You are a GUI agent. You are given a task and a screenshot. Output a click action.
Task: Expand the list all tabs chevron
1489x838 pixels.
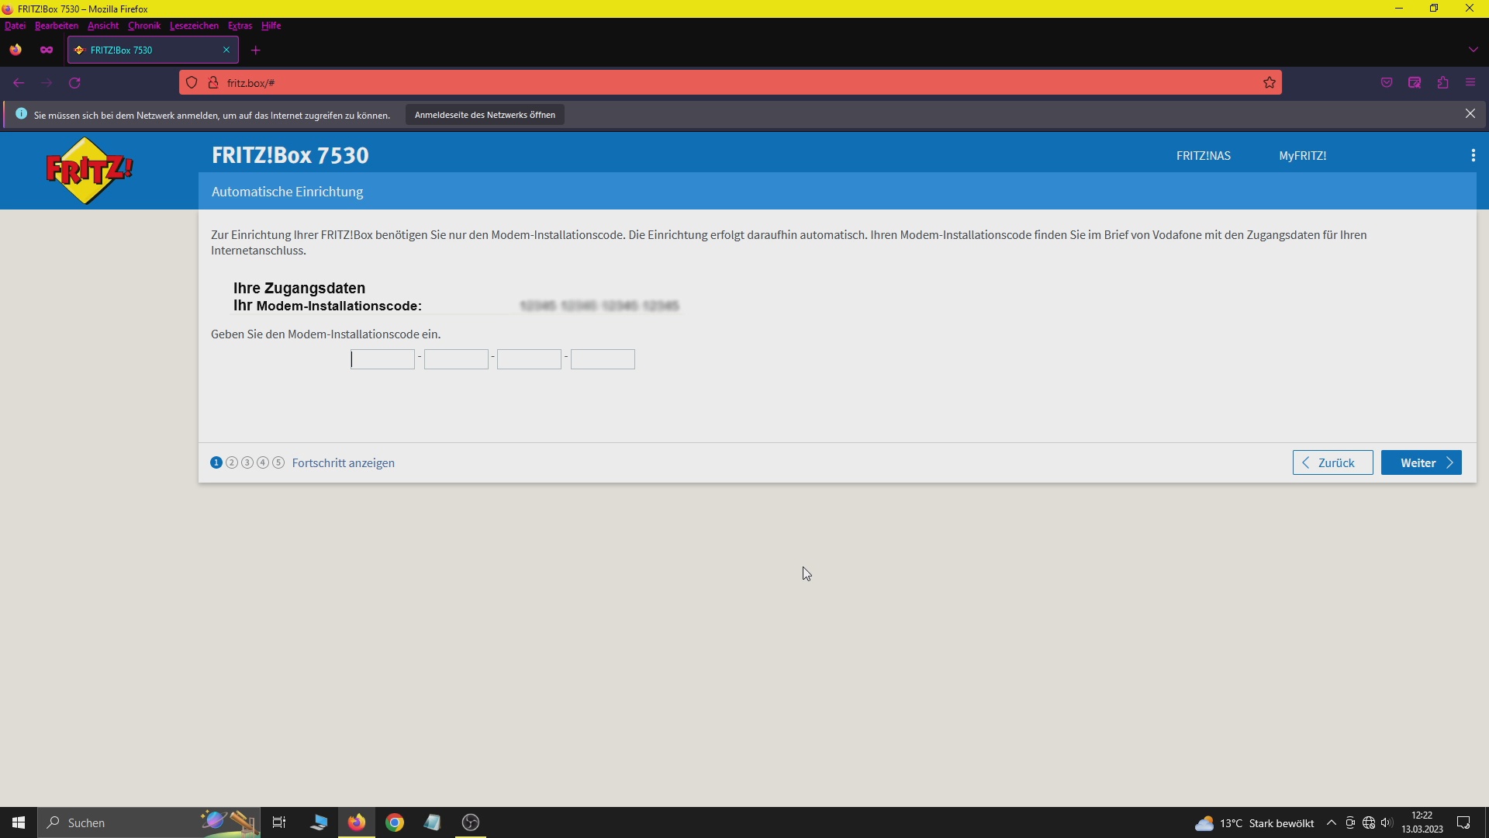coord(1473,50)
